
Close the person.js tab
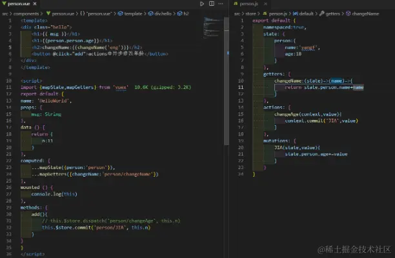tap(265, 4)
